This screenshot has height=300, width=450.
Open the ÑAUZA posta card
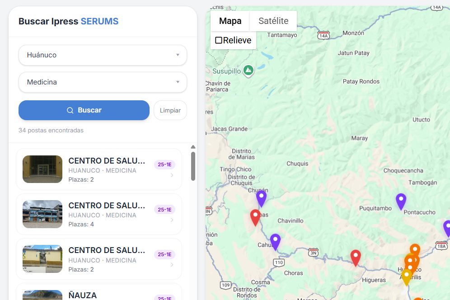pos(99,292)
